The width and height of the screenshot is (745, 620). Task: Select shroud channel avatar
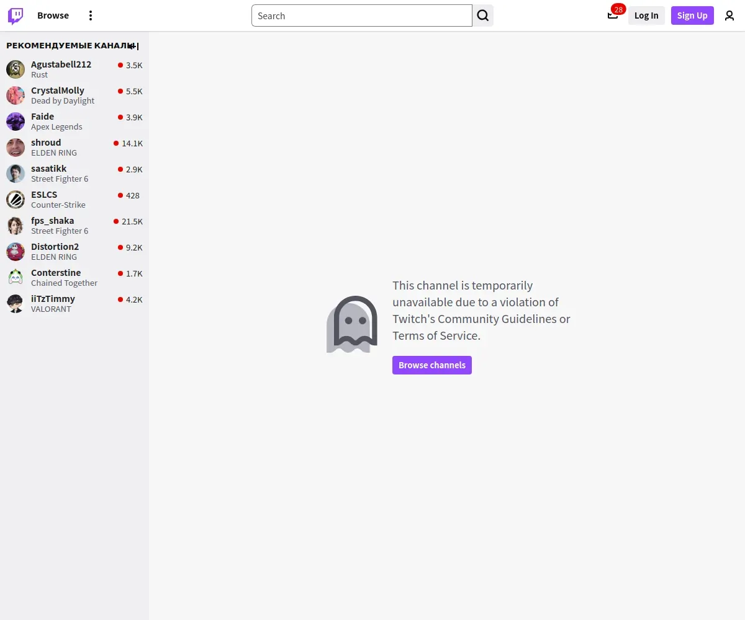[x=16, y=148]
